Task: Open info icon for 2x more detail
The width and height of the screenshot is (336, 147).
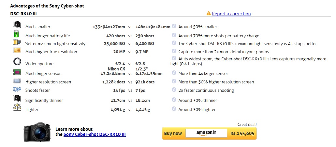Action: [174, 51]
